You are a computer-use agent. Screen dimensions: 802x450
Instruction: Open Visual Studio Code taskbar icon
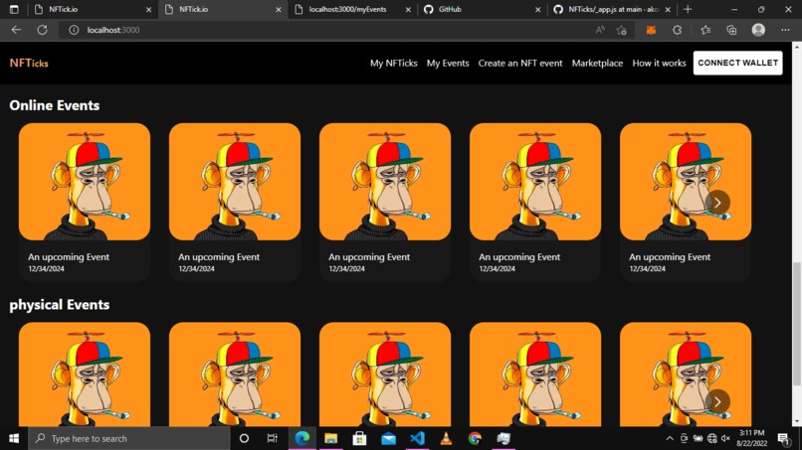[x=417, y=438]
